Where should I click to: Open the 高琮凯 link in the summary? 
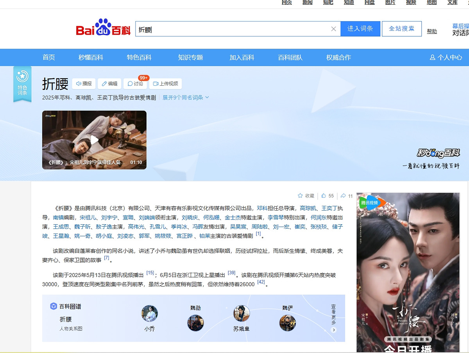point(308,208)
